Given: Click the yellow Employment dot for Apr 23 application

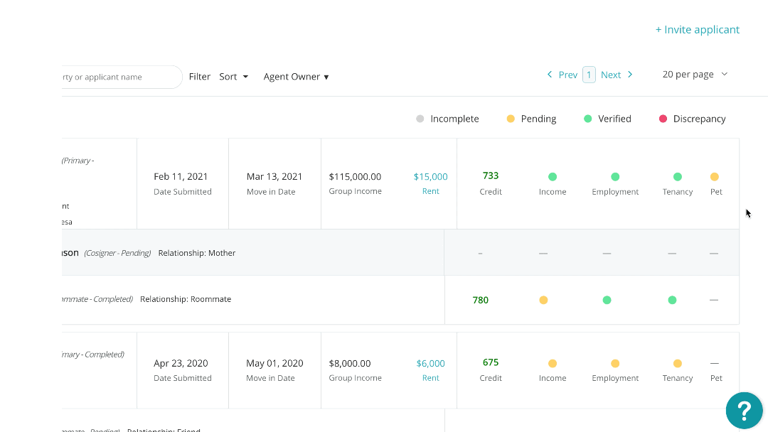Looking at the screenshot, I should tap(615, 363).
